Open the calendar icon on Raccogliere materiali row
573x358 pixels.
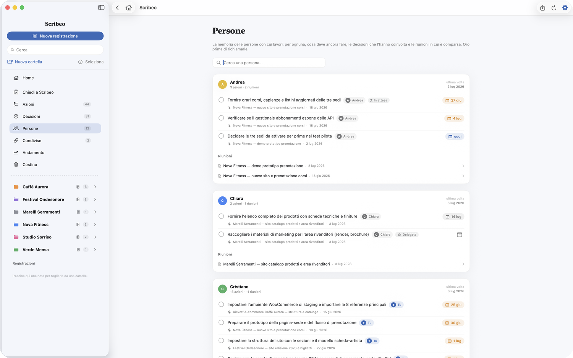460,235
